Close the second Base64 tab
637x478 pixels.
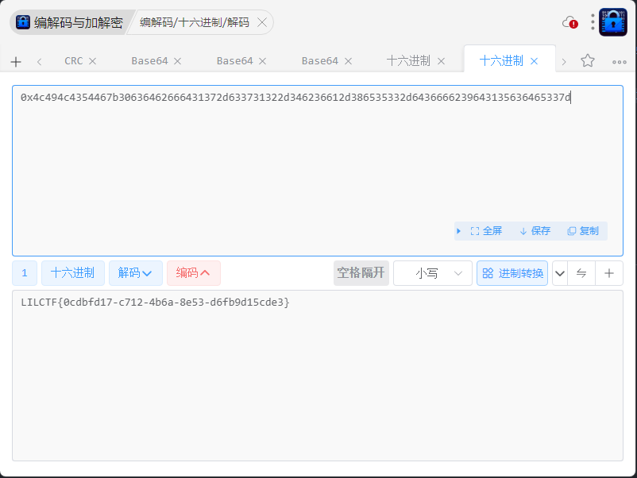pos(262,61)
